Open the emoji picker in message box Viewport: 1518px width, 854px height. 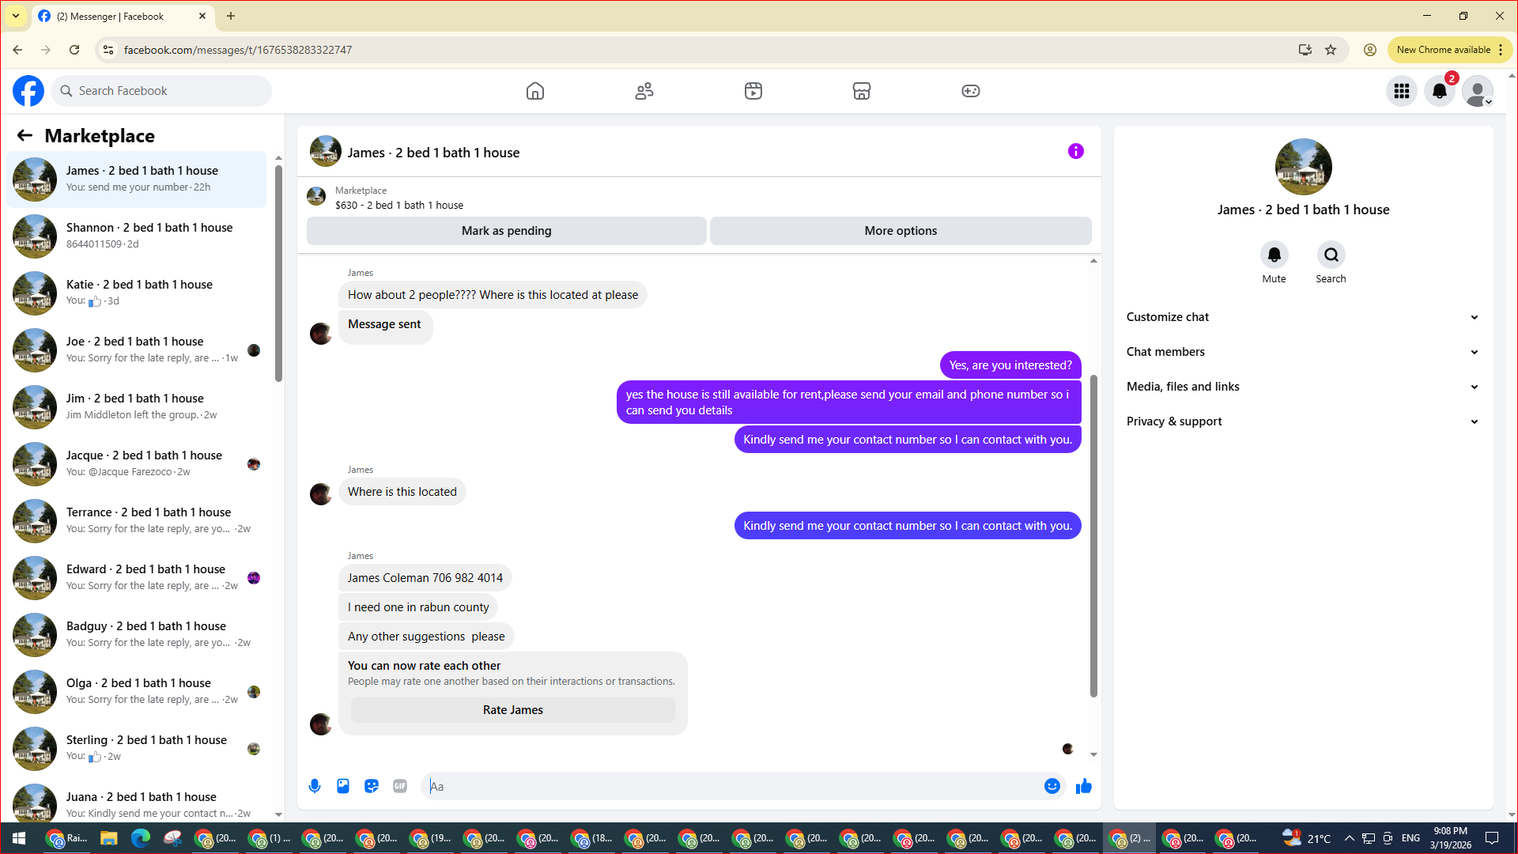tap(1052, 786)
